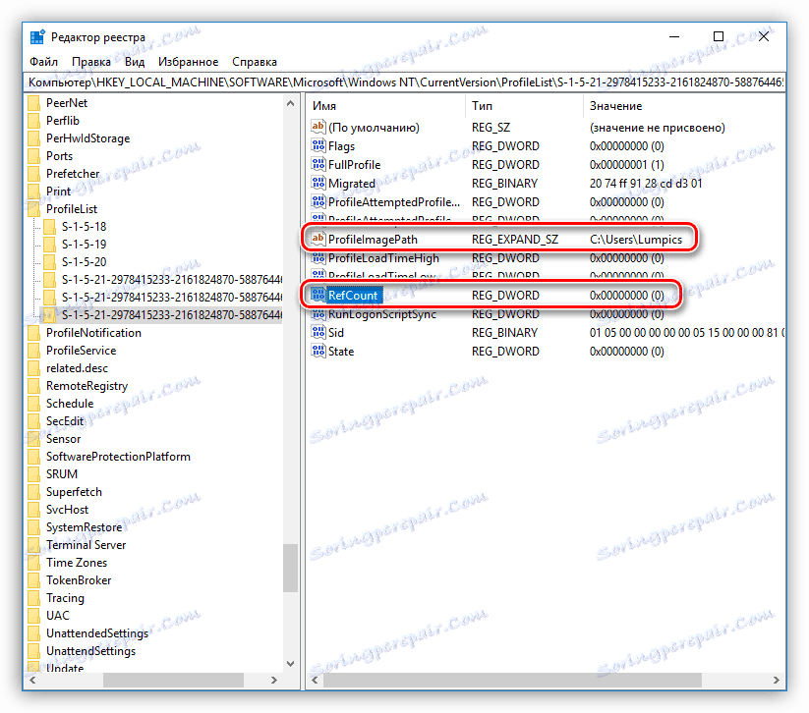Click the registry path address bar
Image resolution: width=809 pixels, height=713 pixels.
pos(405,82)
